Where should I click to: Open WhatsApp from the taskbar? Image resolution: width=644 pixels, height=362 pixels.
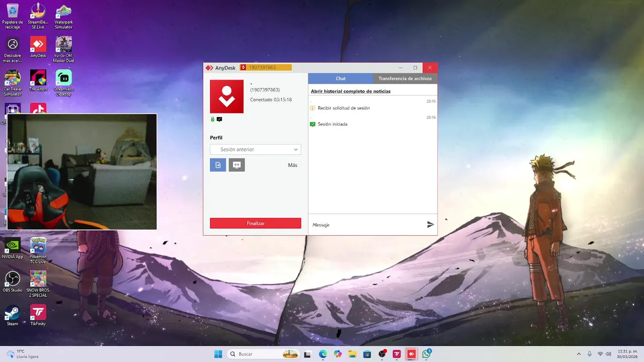[427, 354]
